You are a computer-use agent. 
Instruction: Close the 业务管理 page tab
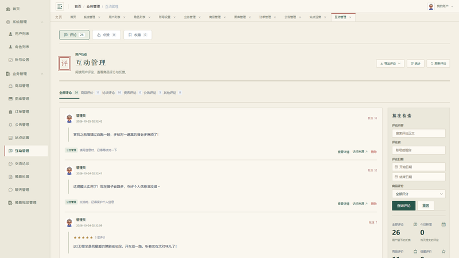coord(200,17)
